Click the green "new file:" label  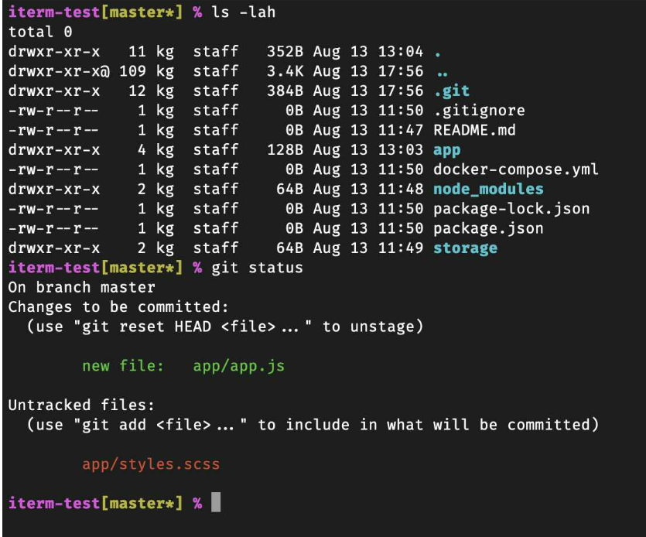point(123,366)
